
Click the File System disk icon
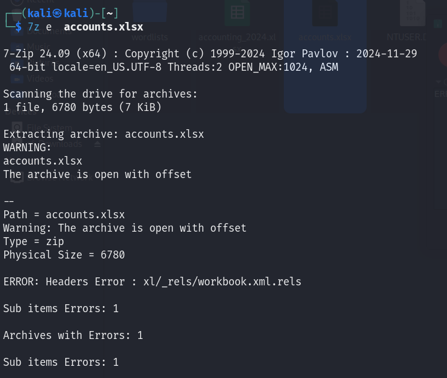(17, 127)
